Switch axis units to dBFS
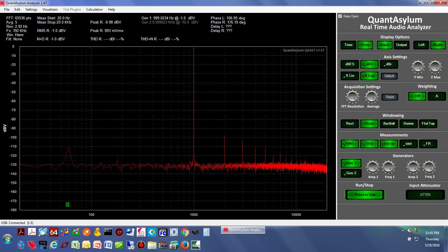This screenshot has width=448, height=252. click(x=350, y=64)
